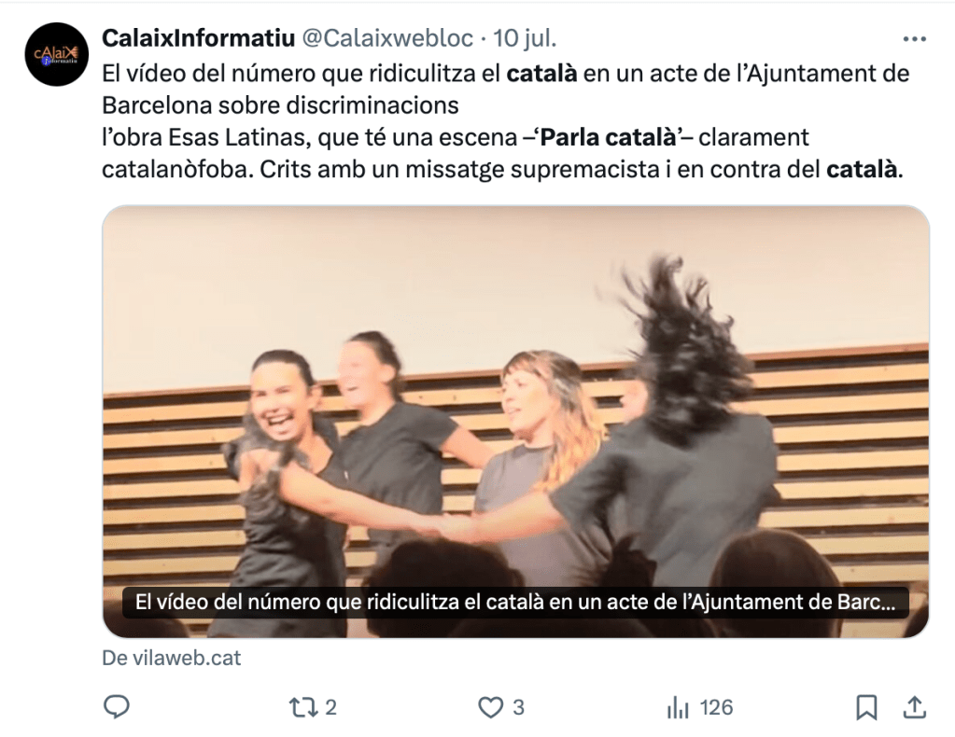Viewport: 955px width, 737px height.
Task: Click the retweet icon
Action: [x=302, y=707]
